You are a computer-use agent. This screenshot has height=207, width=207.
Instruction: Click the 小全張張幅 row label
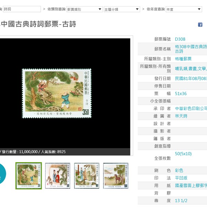160,101
